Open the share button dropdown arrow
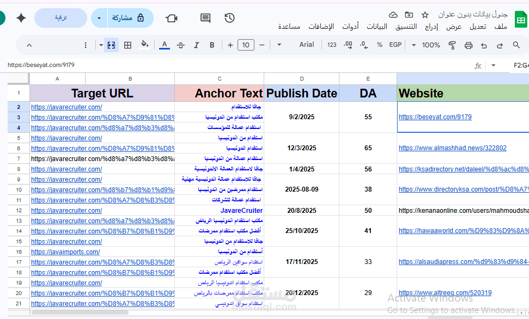Viewport: 529px width, 319px height. (99, 18)
